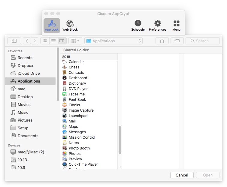
Task: Switch to column view
Action: tap(62, 41)
